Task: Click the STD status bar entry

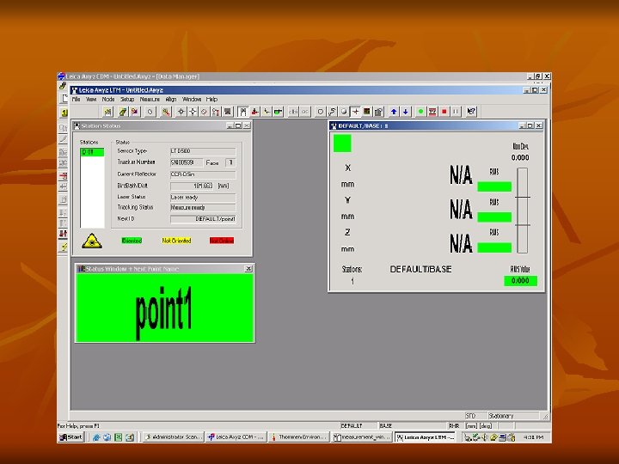Action: click(x=475, y=416)
